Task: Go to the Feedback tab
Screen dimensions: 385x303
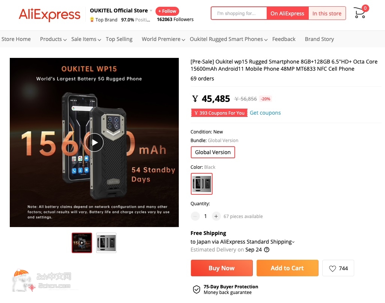Action: pyautogui.click(x=284, y=39)
